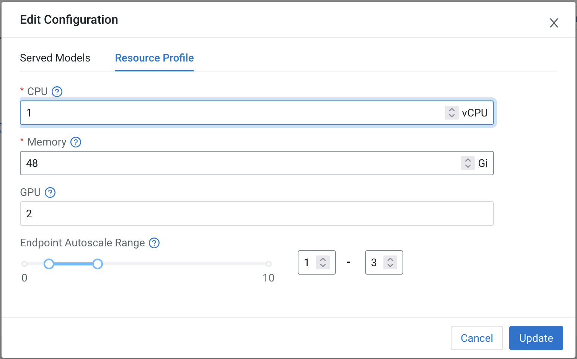Decrement Memory using the down arrow
This screenshot has height=359, width=577.
click(x=468, y=166)
